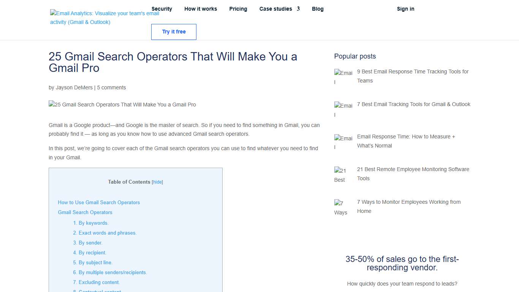Image resolution: width=519 pixels, height=292 pixels.
Task: Click the Try it free button
Action: [174, 32]
